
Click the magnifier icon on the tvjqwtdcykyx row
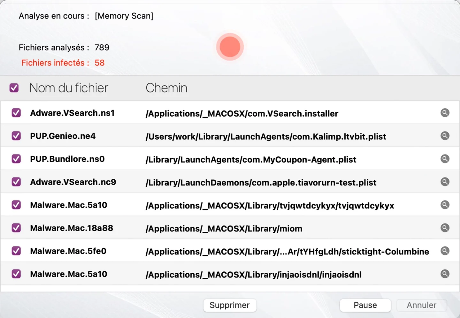tap(445, 205)
